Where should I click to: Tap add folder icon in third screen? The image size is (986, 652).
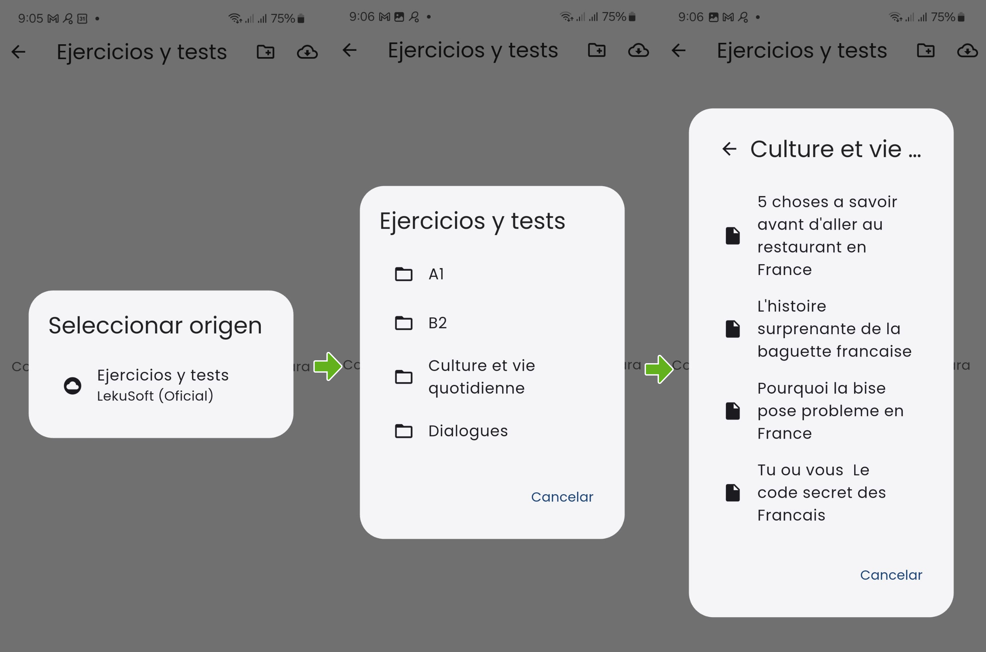[x=926, y=50]
